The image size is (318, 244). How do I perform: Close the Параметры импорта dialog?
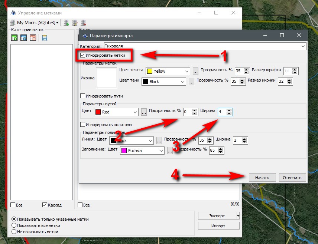tap(299, 35)
